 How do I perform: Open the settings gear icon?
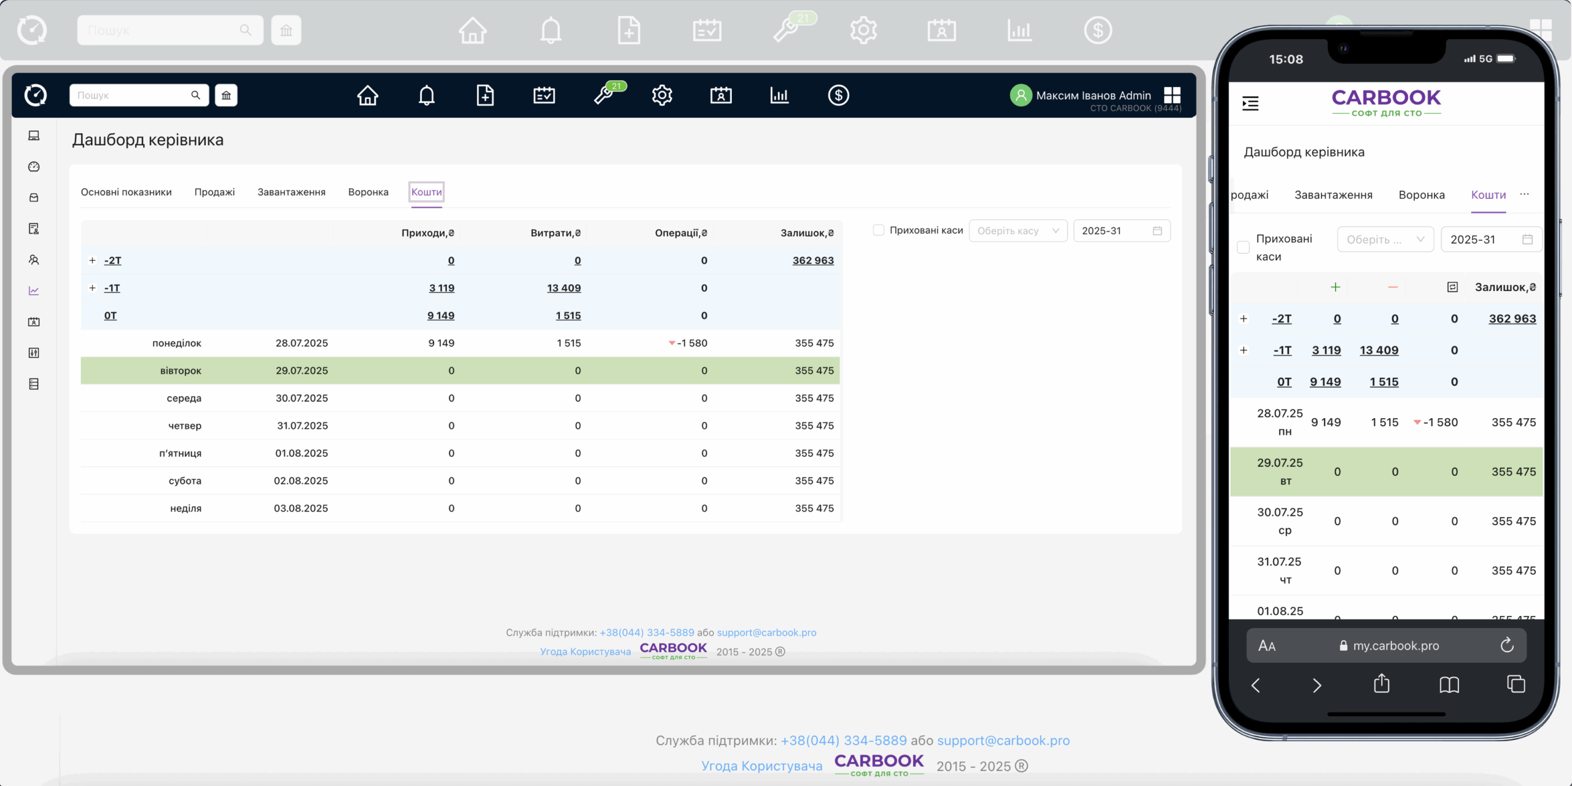click(662, 95)
